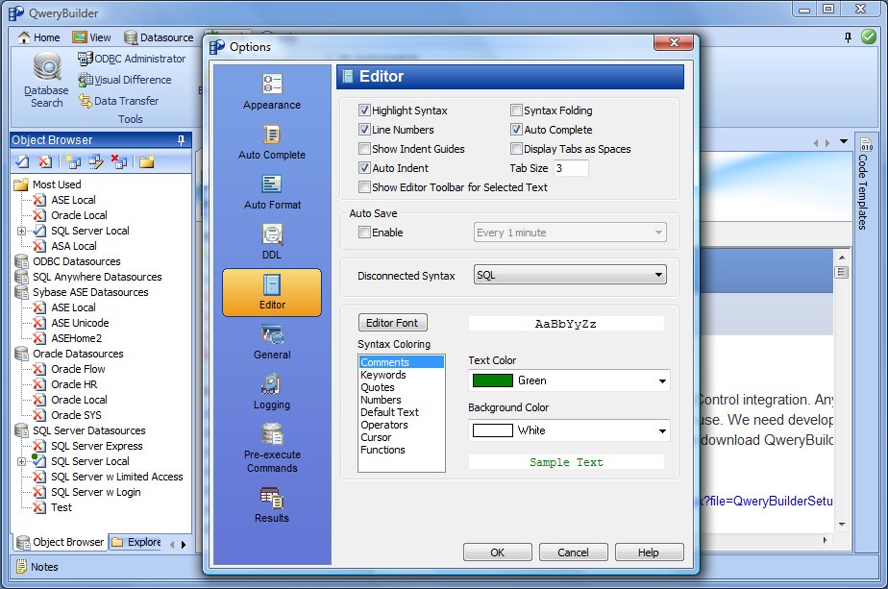Open the Text Color dropdown arrow
This screenshot has width=888, height=589.
coord(662,380)
